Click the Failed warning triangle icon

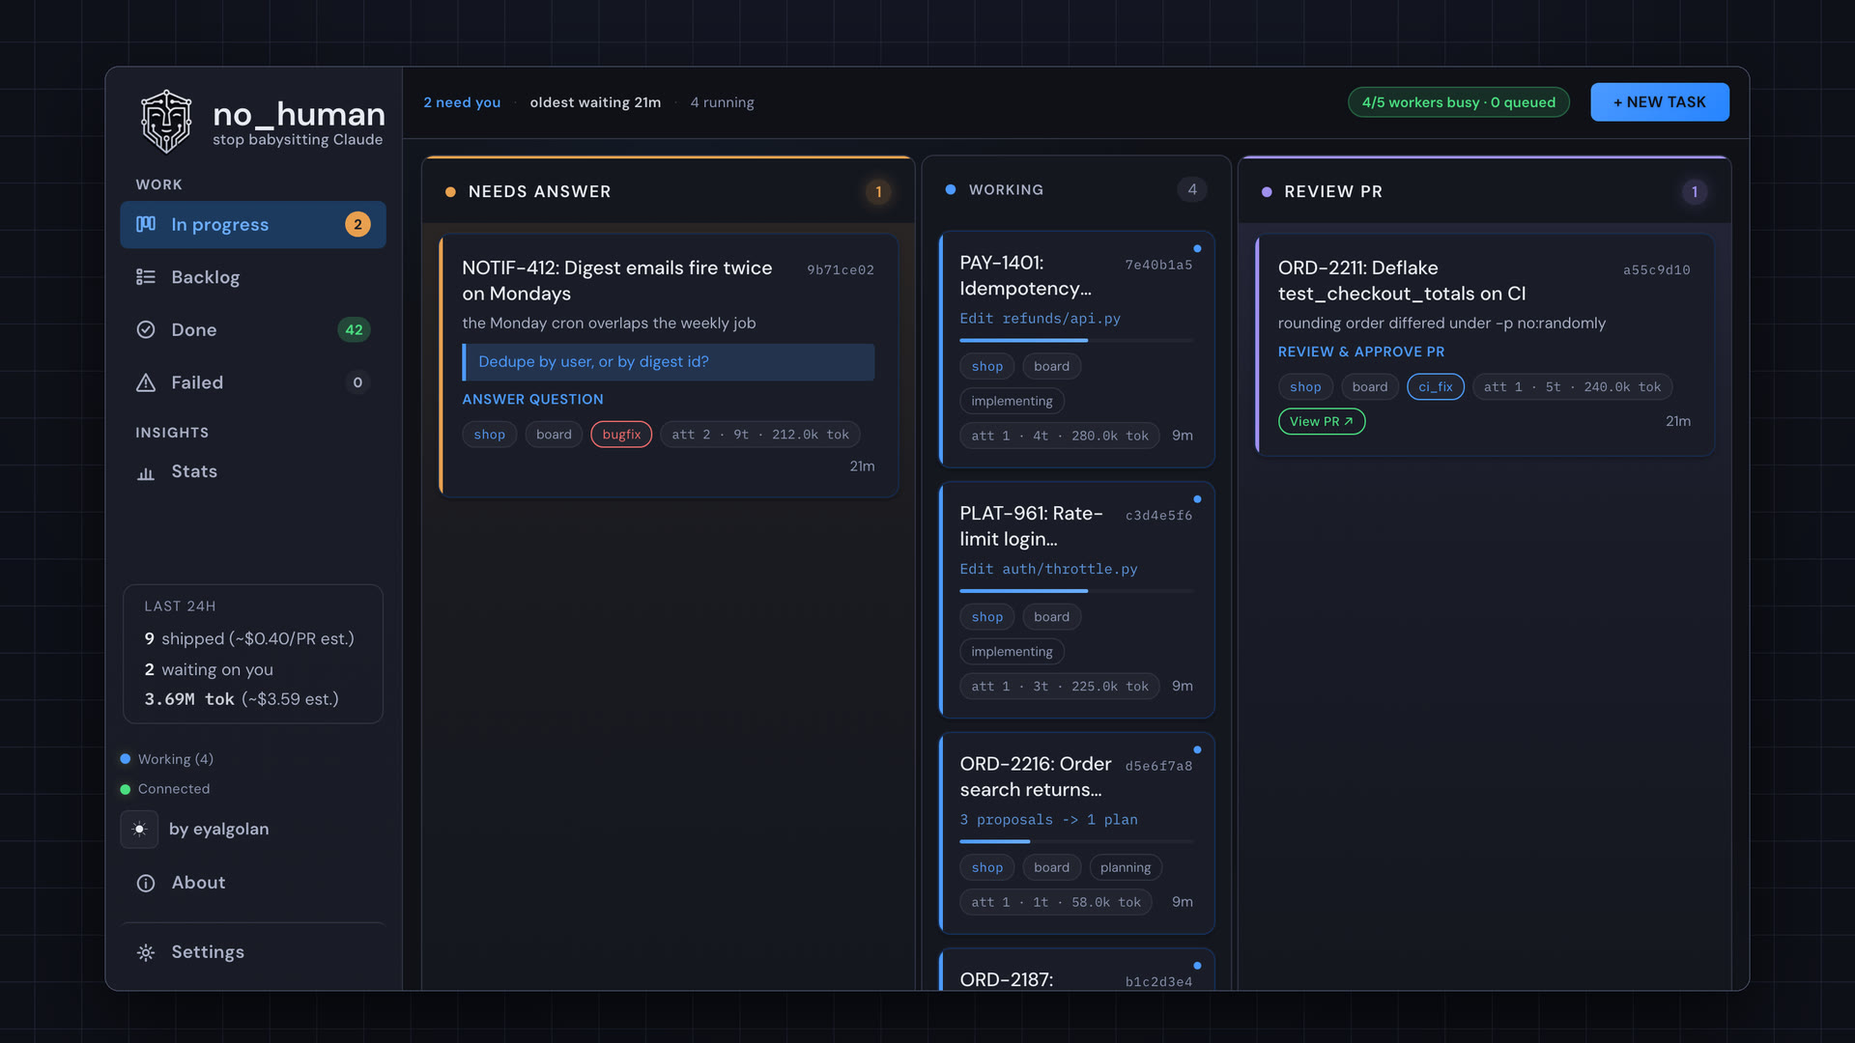146,382
